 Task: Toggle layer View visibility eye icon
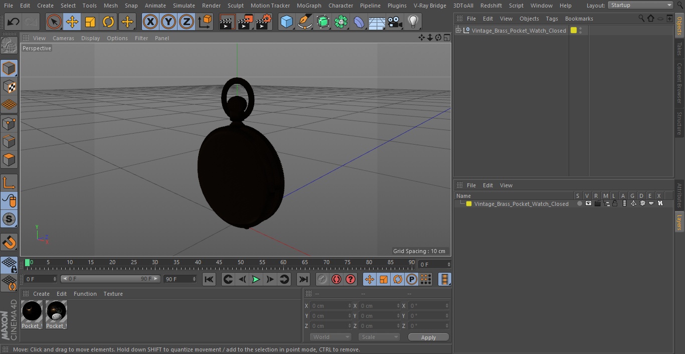588,203
